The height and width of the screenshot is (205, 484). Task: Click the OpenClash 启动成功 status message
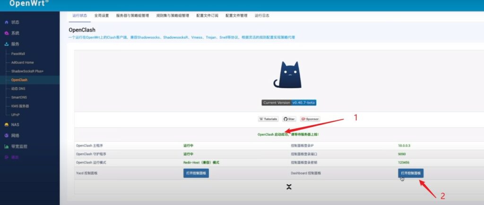(x=288, y=134)
